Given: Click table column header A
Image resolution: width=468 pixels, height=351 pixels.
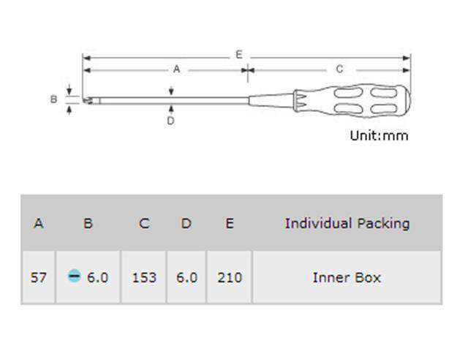Looking at the screenshot, I should coord(38,223).
